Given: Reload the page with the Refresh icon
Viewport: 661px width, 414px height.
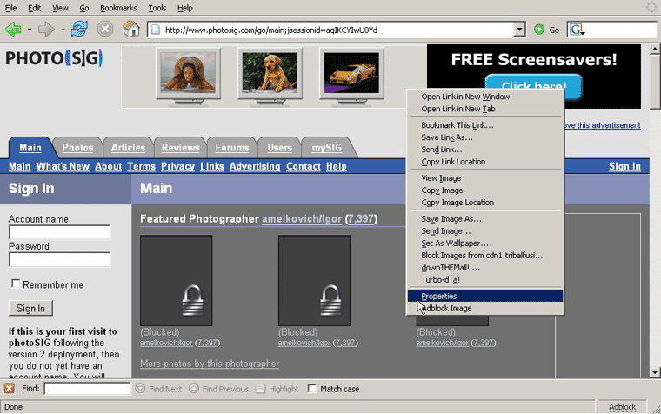Looking at the screenshot, I should pyautogui.click(x=79, y=29).
